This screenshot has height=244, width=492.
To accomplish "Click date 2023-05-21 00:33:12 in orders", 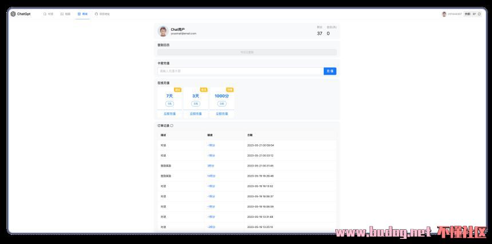I will coord(260,156).
